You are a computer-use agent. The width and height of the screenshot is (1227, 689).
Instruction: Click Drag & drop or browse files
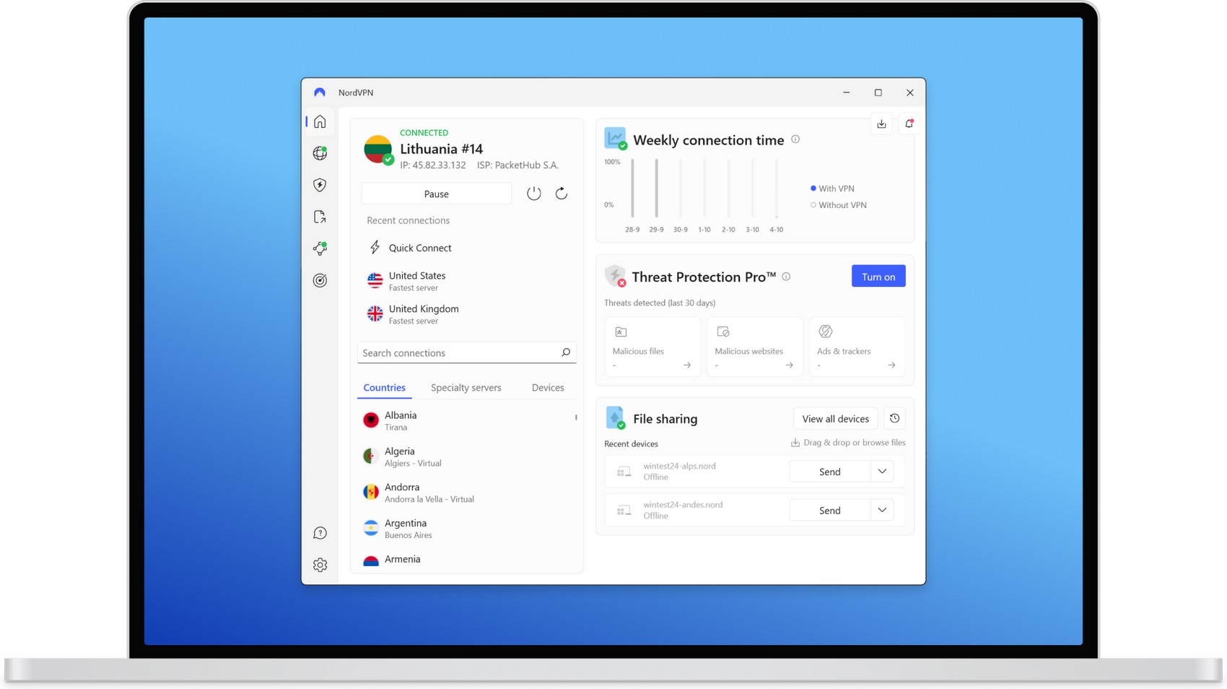click(x=848, y=443)
